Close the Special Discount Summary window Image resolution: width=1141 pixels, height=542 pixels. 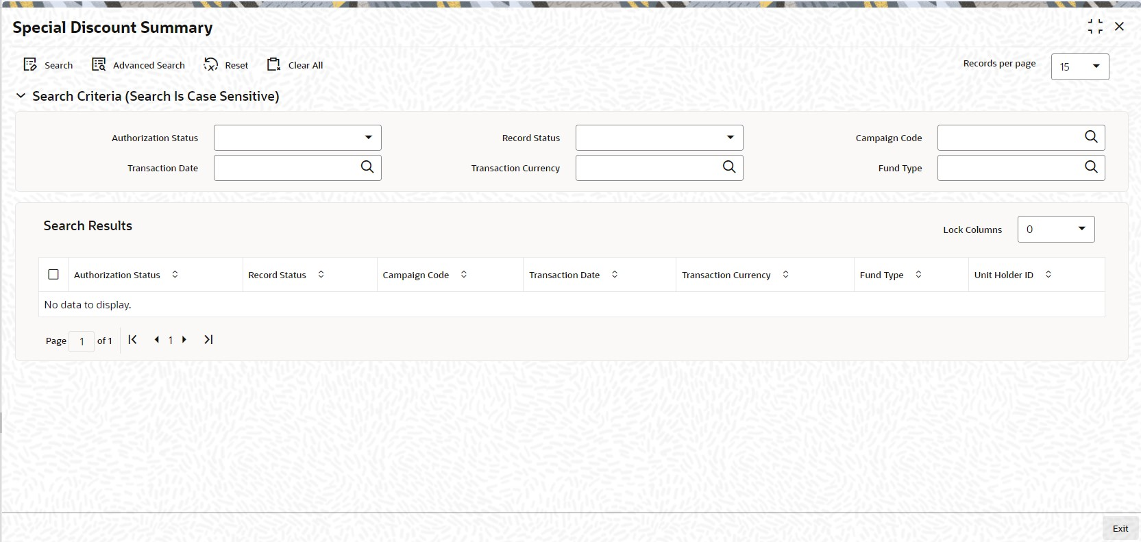coord(1119,27)
